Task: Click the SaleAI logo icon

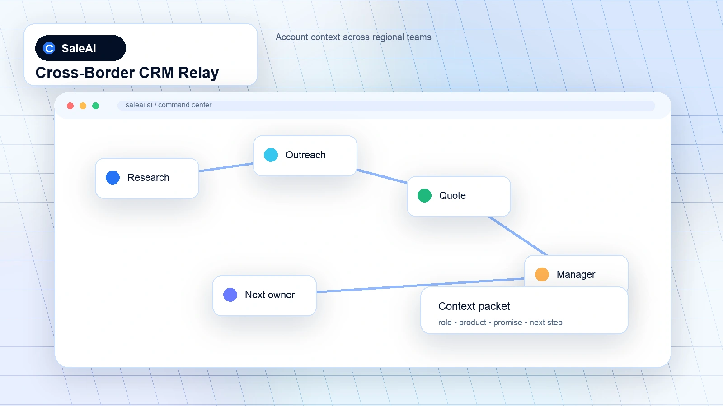Action: [x=49, y=48]
